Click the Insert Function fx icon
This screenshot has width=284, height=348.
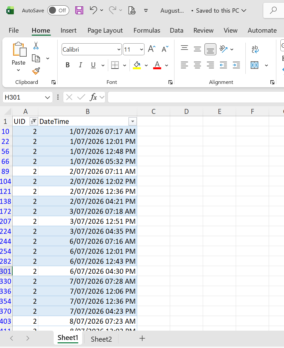93,97
